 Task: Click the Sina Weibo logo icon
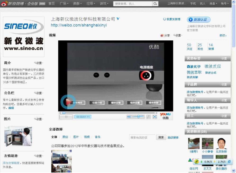tap(4, 4)
